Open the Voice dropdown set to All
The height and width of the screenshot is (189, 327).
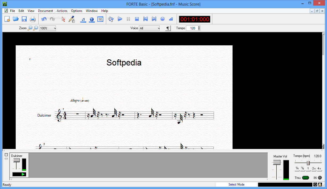[149, 28]
